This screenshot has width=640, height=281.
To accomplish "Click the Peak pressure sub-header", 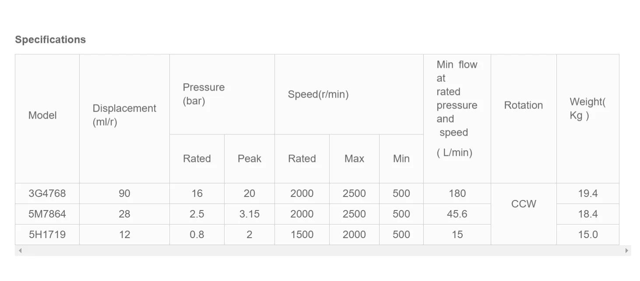I will [x=249, y=159].
